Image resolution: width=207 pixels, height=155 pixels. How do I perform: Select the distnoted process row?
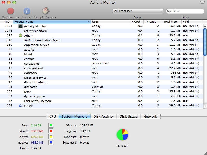pos(101,87)
